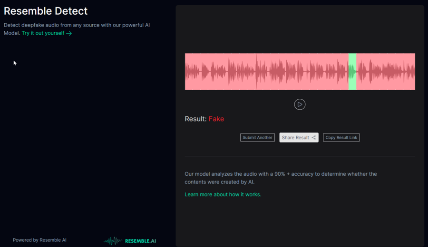Click the Resemble.AI waveform logo icon
428x247 pixels.
[x=113, y=241]
